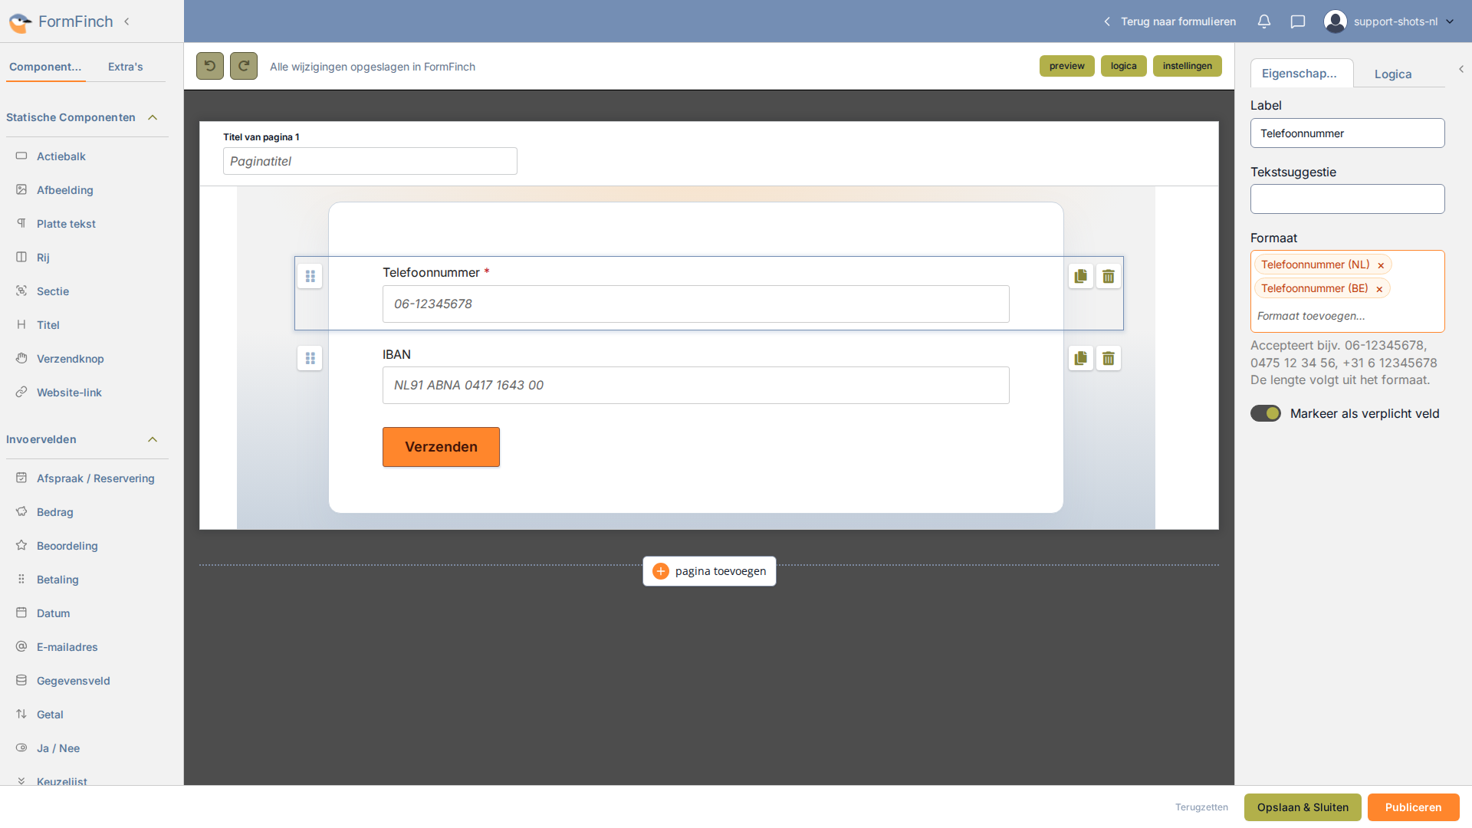Open the notifications bell
Viewport: 1472px width, 828px height.
click(x=1264, y=21)
